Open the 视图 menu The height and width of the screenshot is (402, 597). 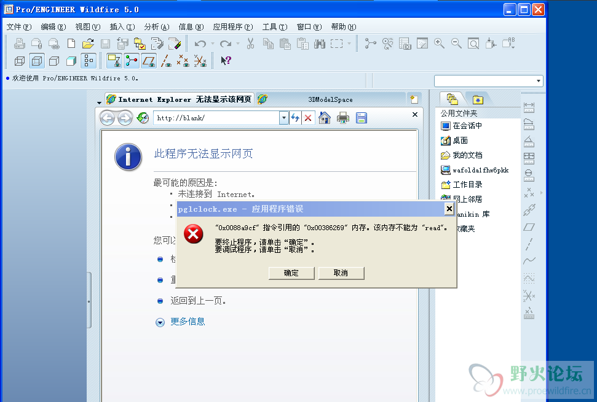[87, 27]
